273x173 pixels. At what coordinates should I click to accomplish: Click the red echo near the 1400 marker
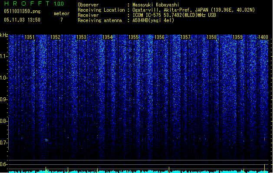click(264, 139)
